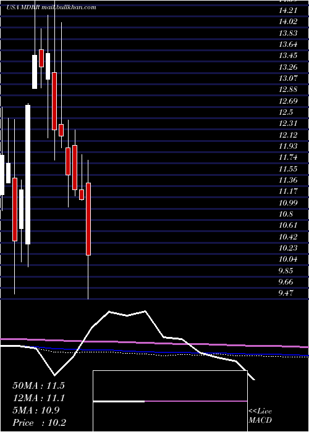This screenshot has width=309, height=432.
Task: Click the white candlestick near 13.45 top
Action: (x=35, y=72)
